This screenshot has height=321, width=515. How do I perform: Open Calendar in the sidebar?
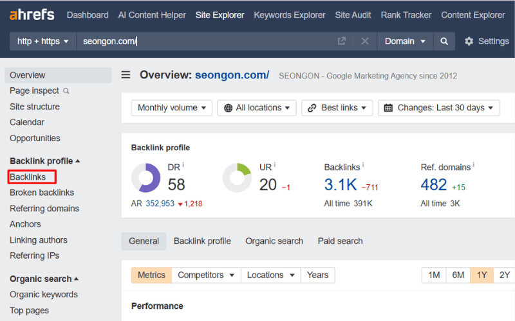click(27, 122)
